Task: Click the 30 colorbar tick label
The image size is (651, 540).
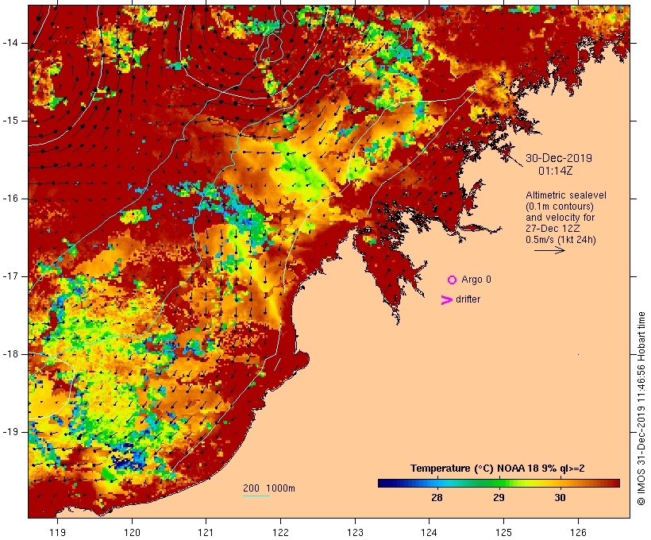Action: (x=560, y=497)
